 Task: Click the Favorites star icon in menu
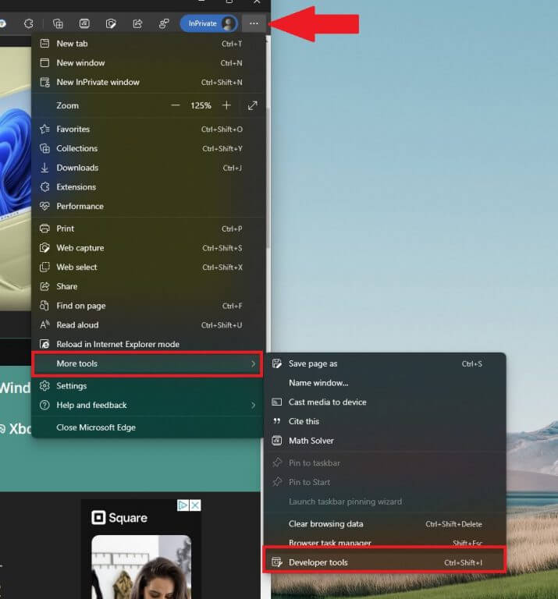[44, 129]
